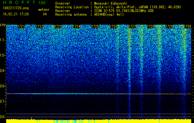Click the 1727 time marker
Image resolution: width=194 pixels, height=123 pixels.
132,26
